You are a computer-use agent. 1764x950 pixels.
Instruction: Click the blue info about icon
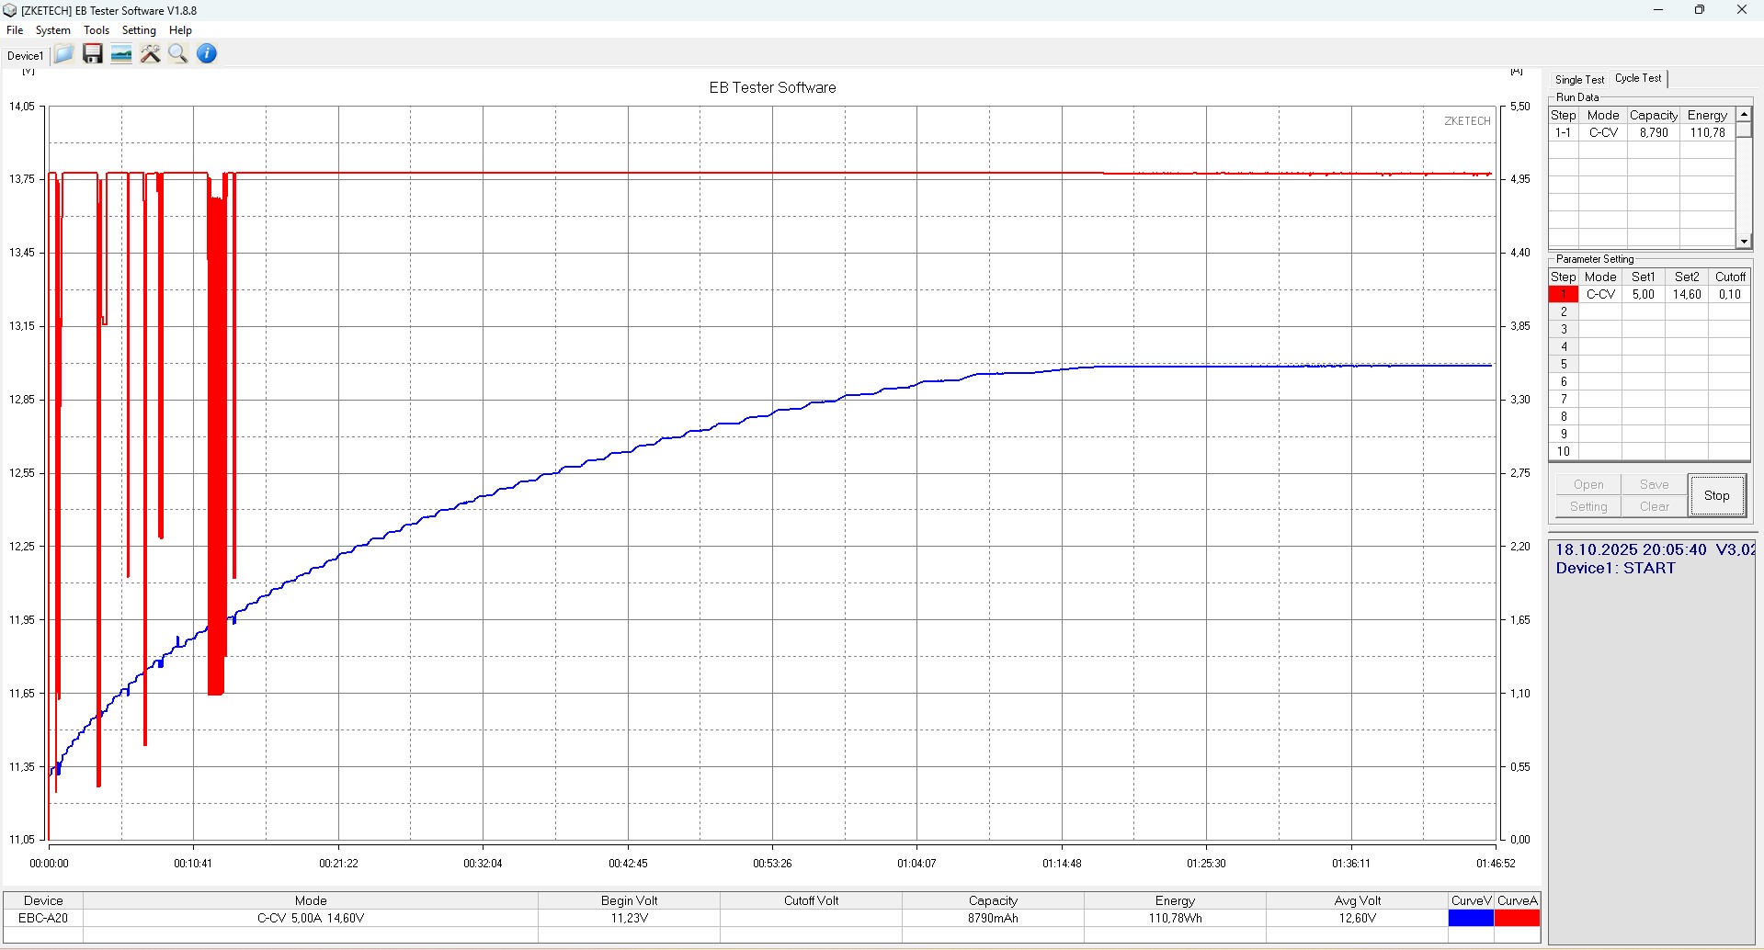[207, 54]
